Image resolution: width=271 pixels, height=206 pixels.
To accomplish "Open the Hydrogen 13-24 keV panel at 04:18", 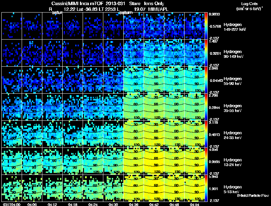I will point(72,161).
